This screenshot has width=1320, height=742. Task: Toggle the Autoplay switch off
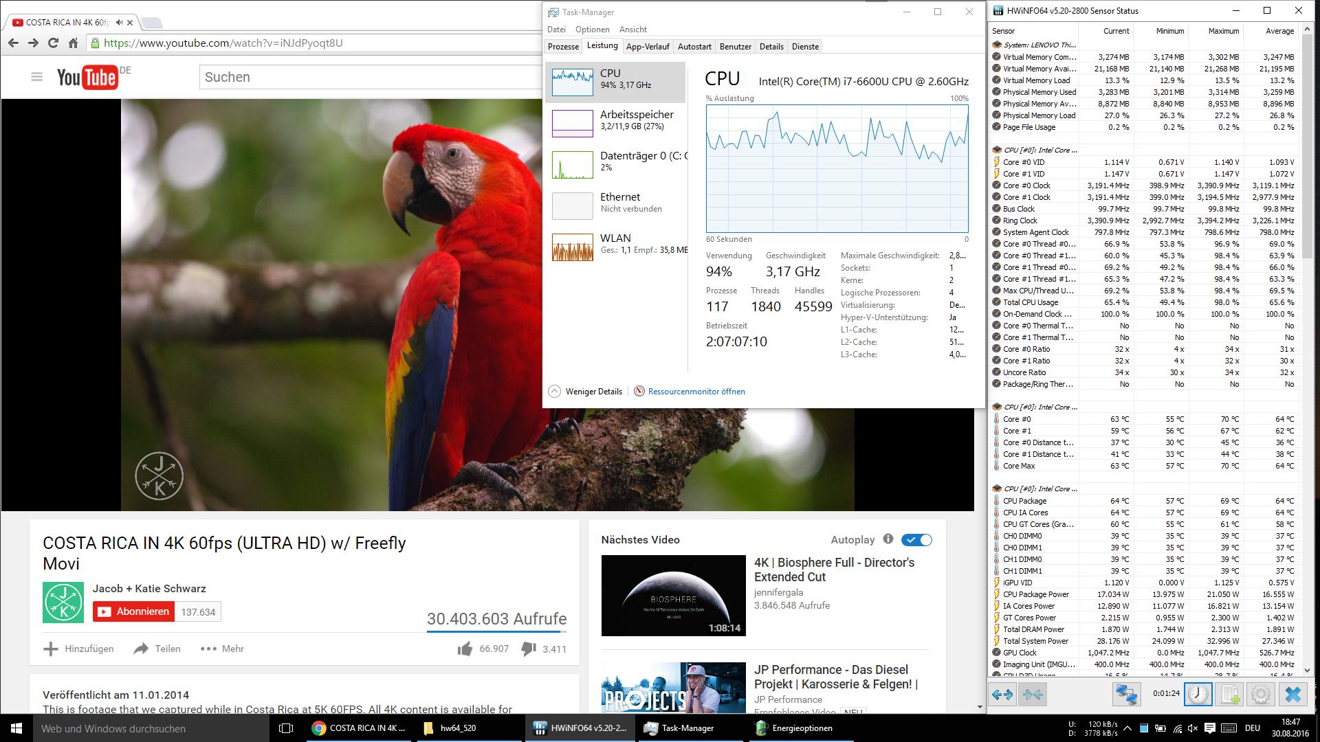(x=916, y=540)
